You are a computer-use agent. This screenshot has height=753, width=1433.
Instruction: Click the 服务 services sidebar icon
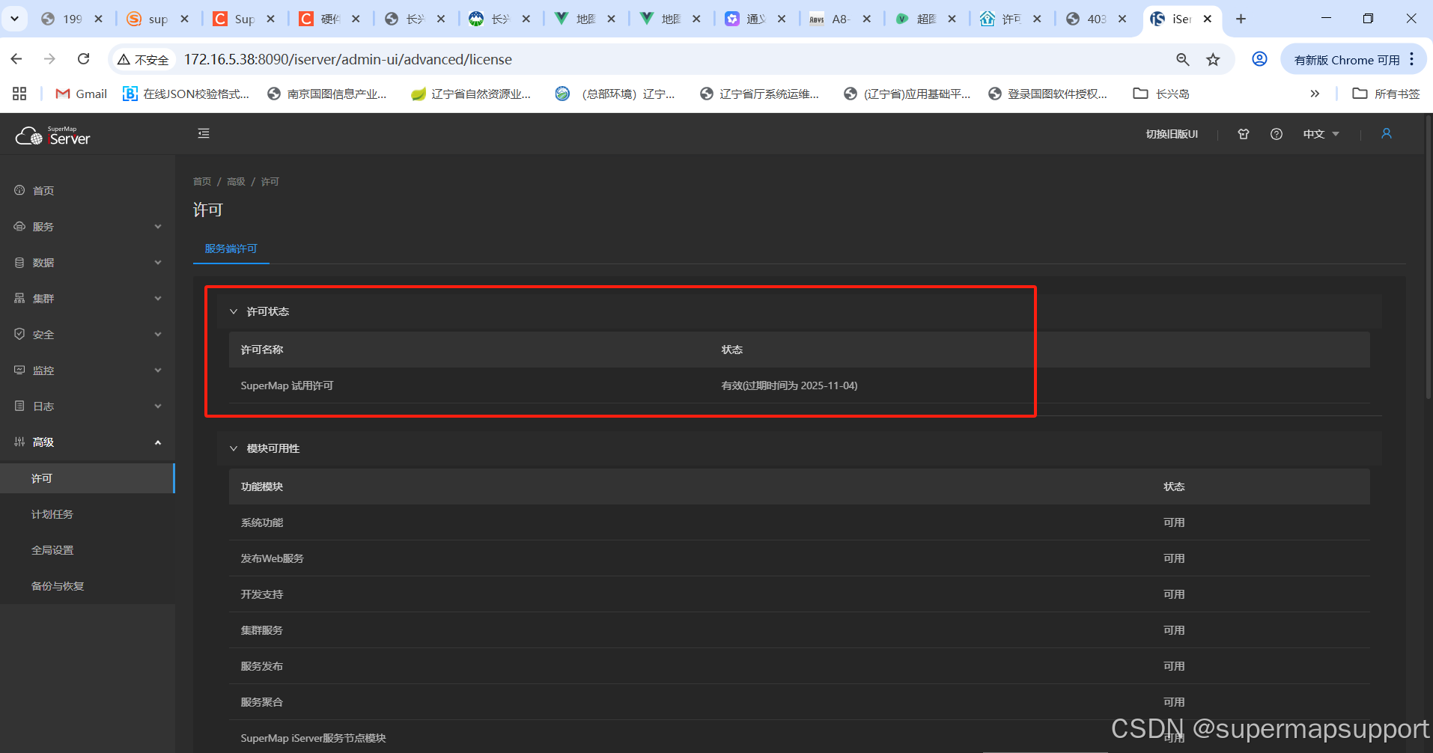point(19,226)
